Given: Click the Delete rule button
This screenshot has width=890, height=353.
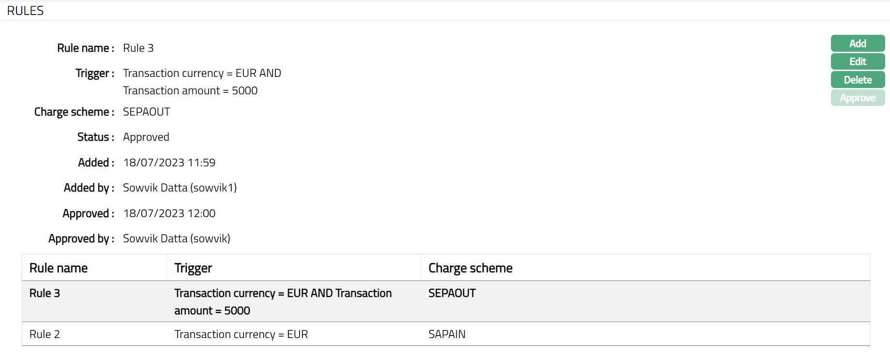Looking at the screenshot, I should pos(858,80).
